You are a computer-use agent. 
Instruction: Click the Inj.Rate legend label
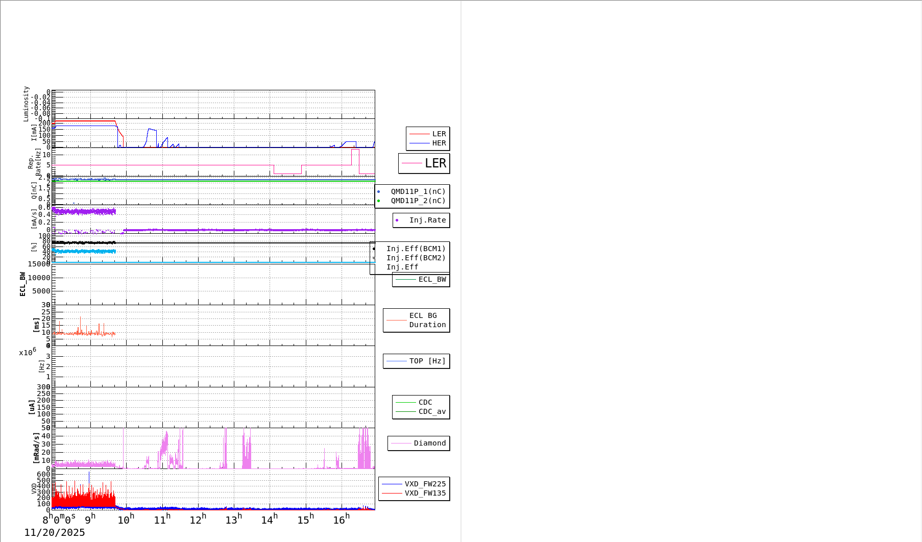pos(427,220)
